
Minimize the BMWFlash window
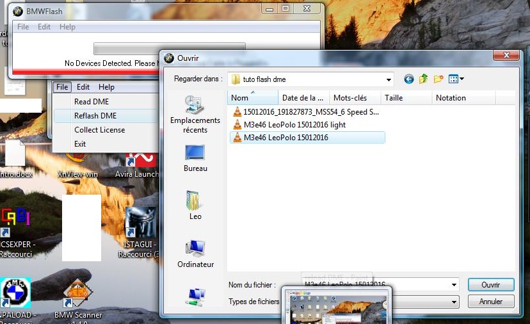[269, 8]
